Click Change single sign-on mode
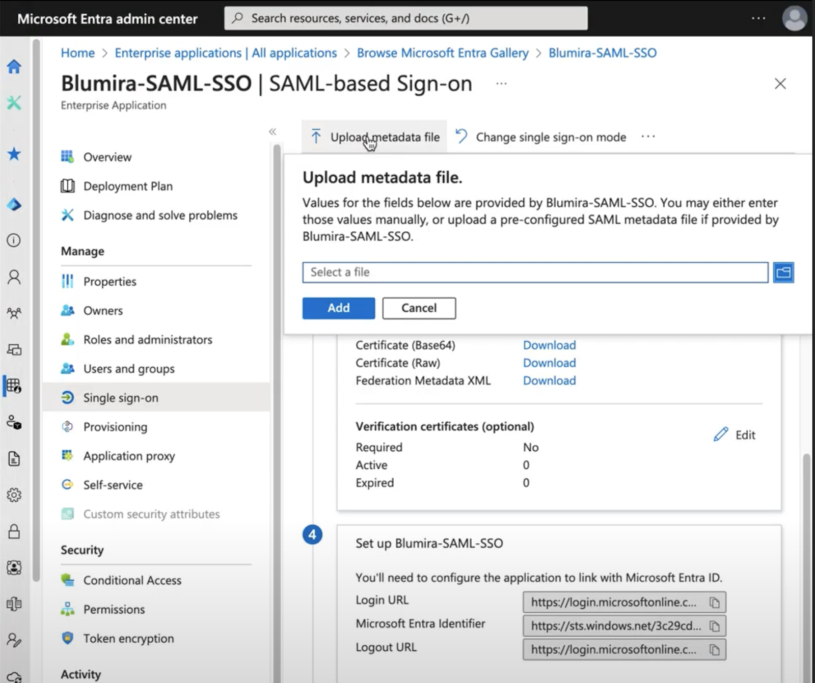Viewport: 815px width, 683px height. tap(541, 137)
